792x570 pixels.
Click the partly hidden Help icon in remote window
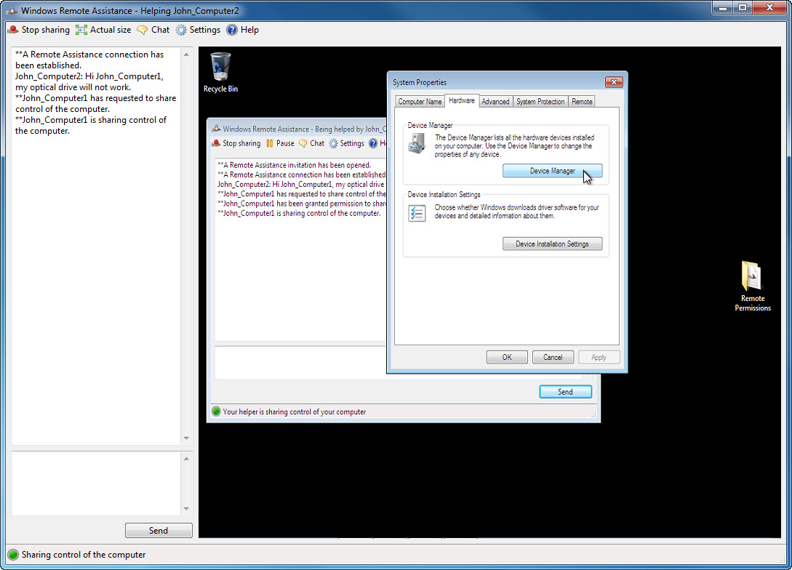click(373, 143)
